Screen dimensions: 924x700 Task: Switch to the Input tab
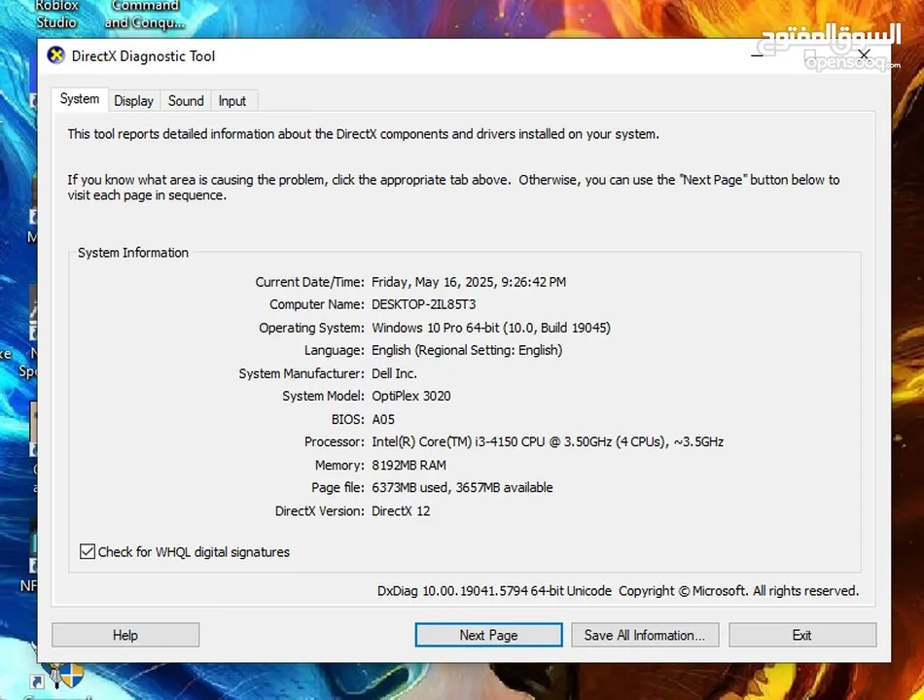point(232,101)
